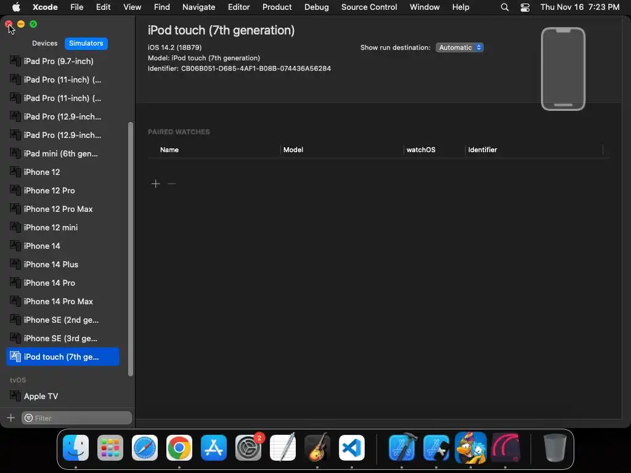Open GarageBand guitar icon in dock
The height and width of the screenshot is (473, 631).
(317, 448)
